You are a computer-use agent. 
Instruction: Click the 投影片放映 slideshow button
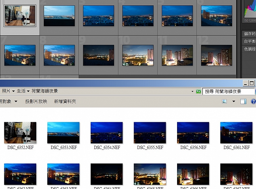[x=36, y=102]
